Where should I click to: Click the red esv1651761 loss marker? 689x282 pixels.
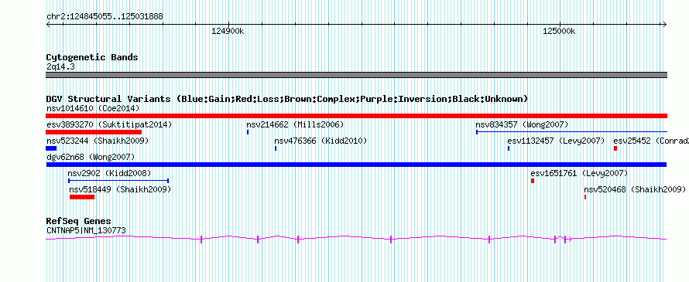(x=532, y=181)
